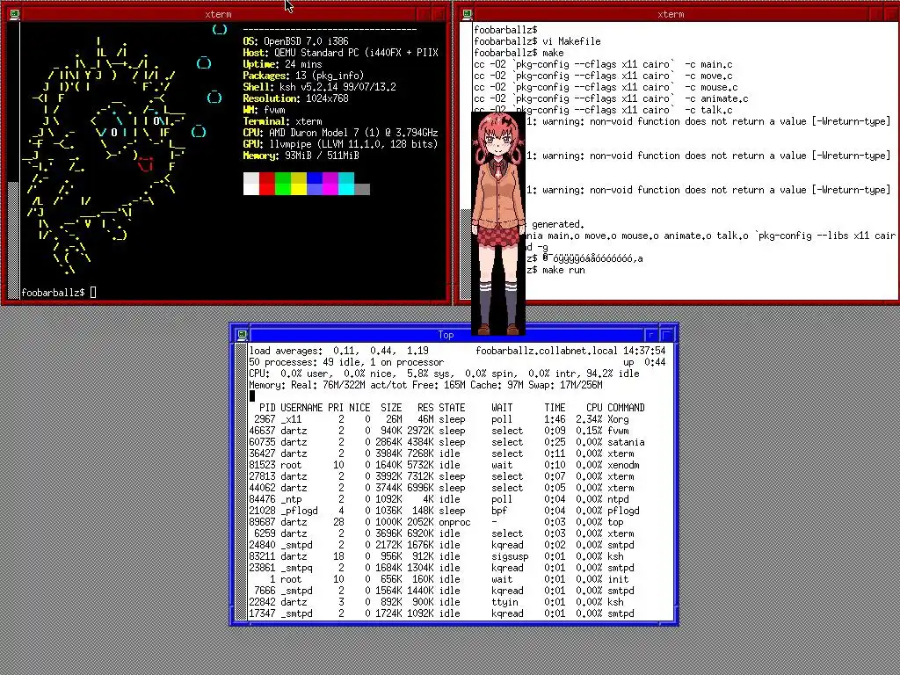Click the '50 processes: 49 idle' line
Screen dimensions: 900x675
pyautogui.click(x=346, y=362)
